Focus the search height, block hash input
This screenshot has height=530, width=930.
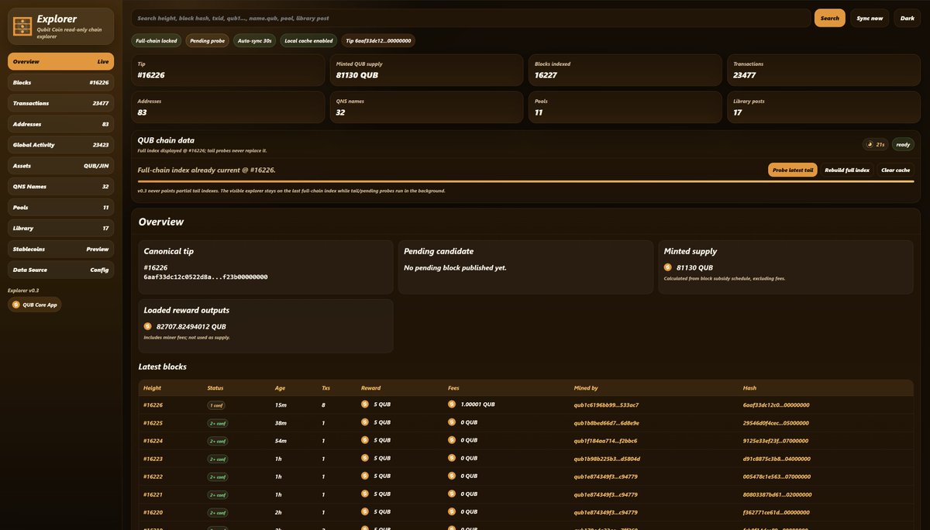471,18
